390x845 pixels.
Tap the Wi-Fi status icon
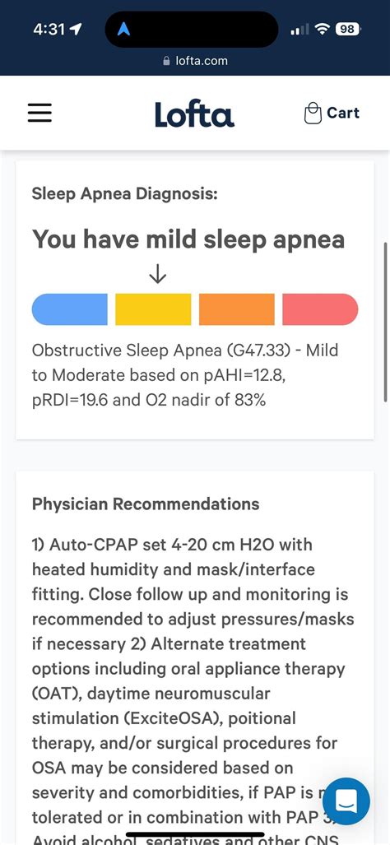tap(323, 30)
